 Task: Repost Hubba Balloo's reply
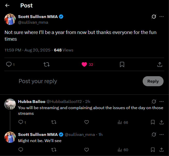(54, 122)
